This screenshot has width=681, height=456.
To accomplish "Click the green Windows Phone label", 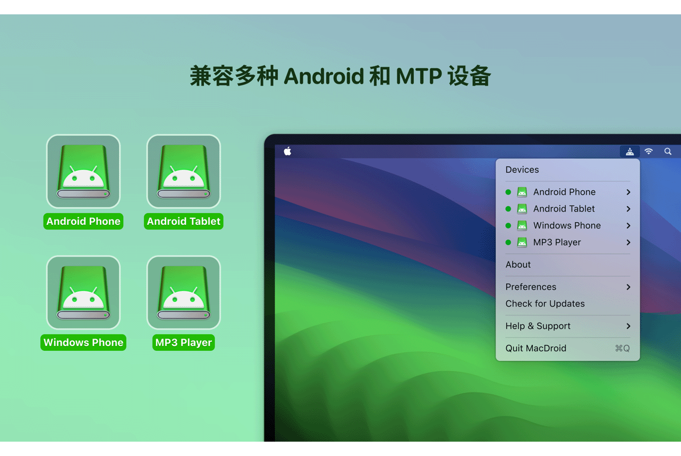I will [x=83, y=343].
